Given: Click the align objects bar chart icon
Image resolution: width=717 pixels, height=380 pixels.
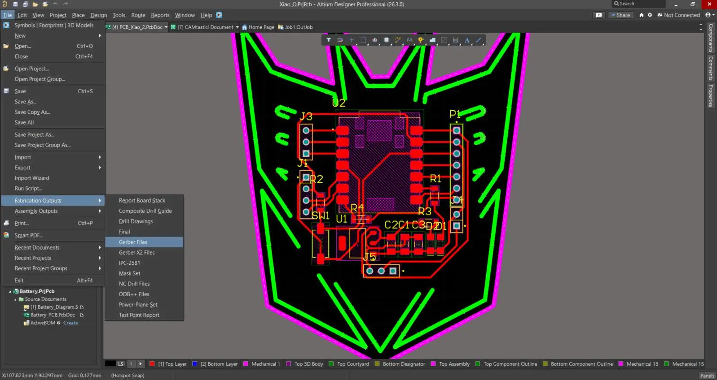Looking at the screenshot, I should pyautogui.click(x=374, y=40).
